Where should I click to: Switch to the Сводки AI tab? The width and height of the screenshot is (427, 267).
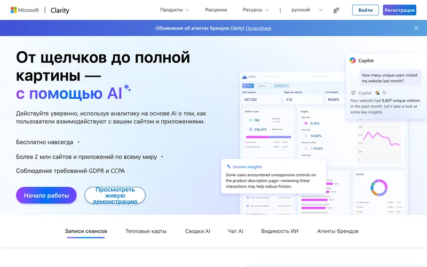[197, 231]
